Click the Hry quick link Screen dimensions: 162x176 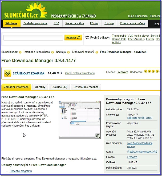pyautogui.click(x=158, y=39)
